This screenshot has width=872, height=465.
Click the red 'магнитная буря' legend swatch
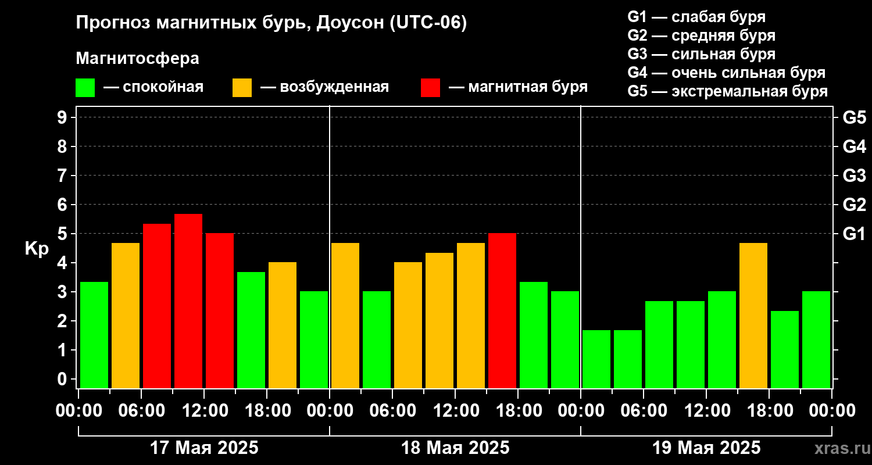(430, 88)
